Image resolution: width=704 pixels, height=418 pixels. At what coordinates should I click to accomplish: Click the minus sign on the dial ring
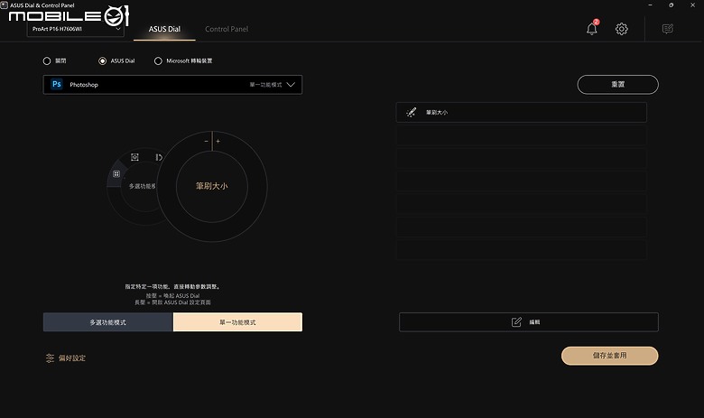(x=206, y=141)
